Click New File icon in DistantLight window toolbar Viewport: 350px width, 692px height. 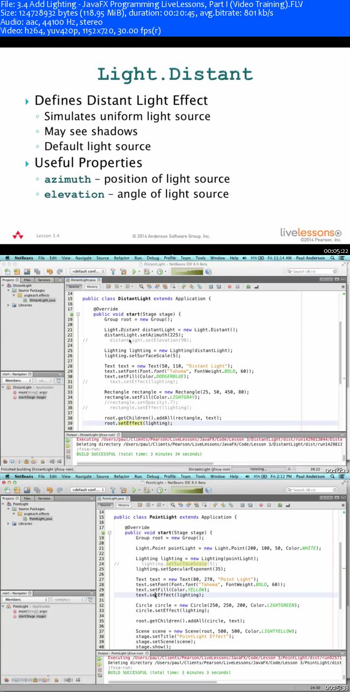coord(8,272)
